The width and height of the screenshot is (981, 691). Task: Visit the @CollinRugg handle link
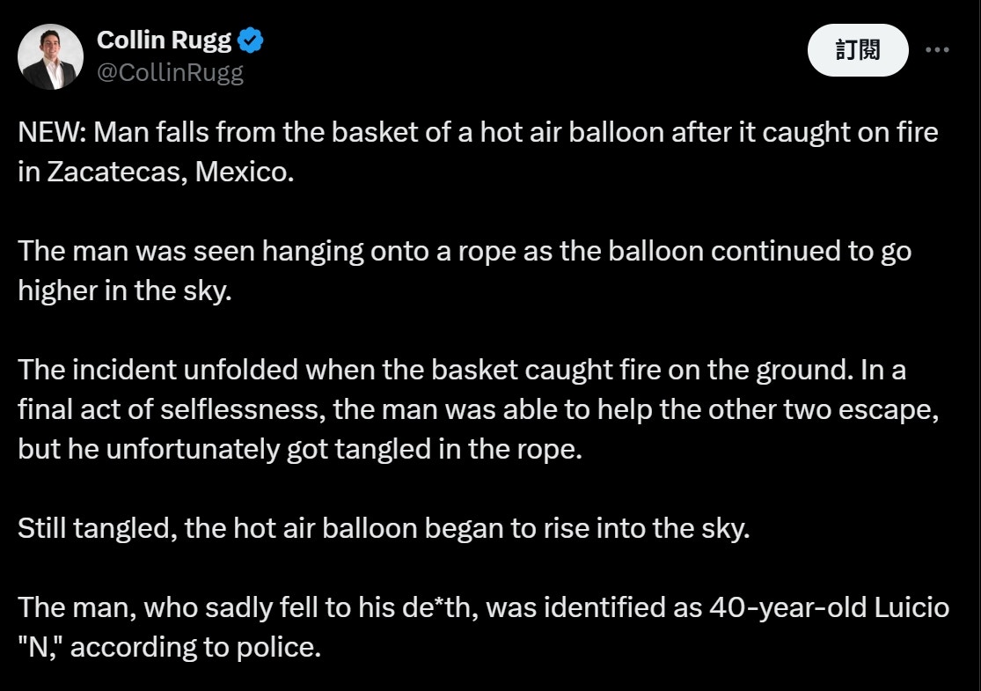point(170,72)
